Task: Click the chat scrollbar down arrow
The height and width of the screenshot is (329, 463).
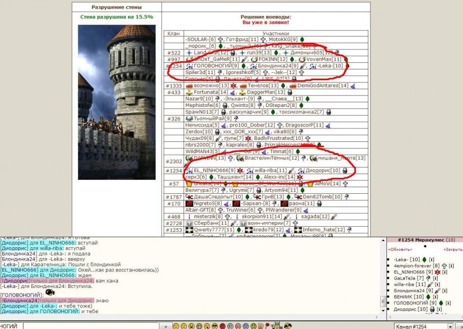Action: pos(383,310)
